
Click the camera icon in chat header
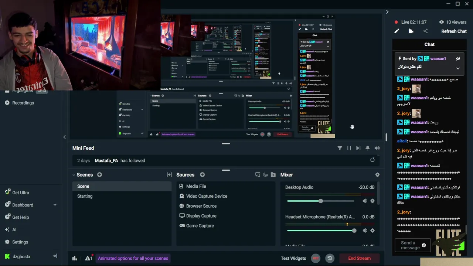click(x=411, y=31)
